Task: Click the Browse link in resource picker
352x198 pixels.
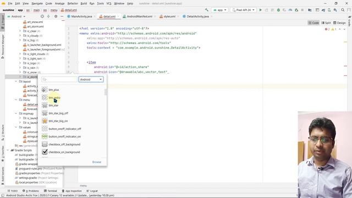Action: pyautogui.click(x=97, y=162)
